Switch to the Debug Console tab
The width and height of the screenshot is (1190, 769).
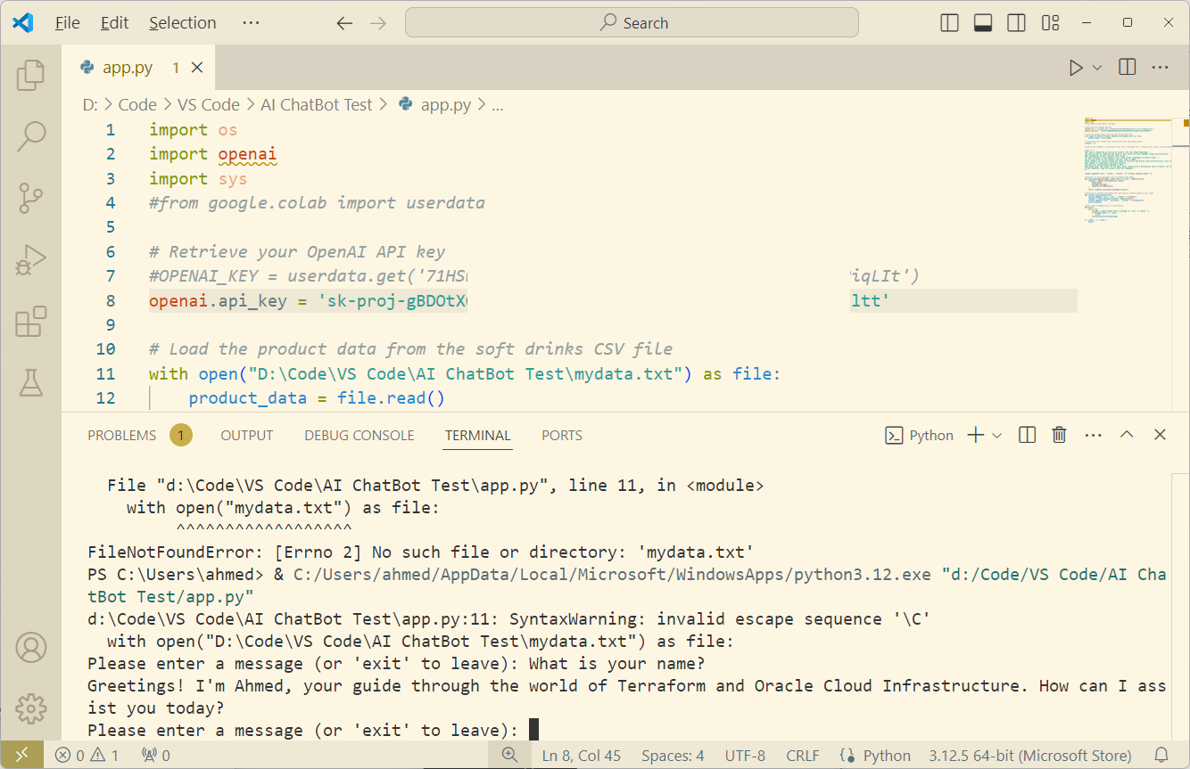click(x=359, y=436)
